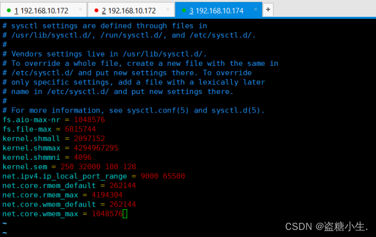
Task: Click the fs.aio-max-nr key name
Action: point(31,120)
